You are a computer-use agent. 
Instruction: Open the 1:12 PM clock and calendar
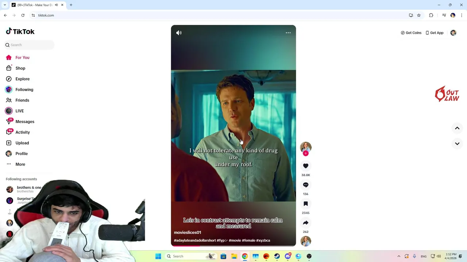coord(451,256)
